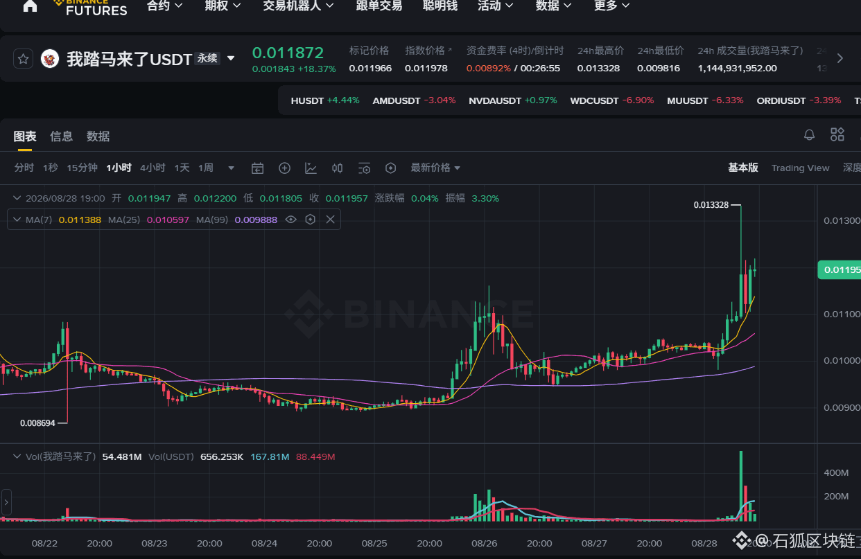The height and width of the screenshot is (559, 861).
Task: Remove the MA indicator with X icon
Action: [x=330, y=220]
